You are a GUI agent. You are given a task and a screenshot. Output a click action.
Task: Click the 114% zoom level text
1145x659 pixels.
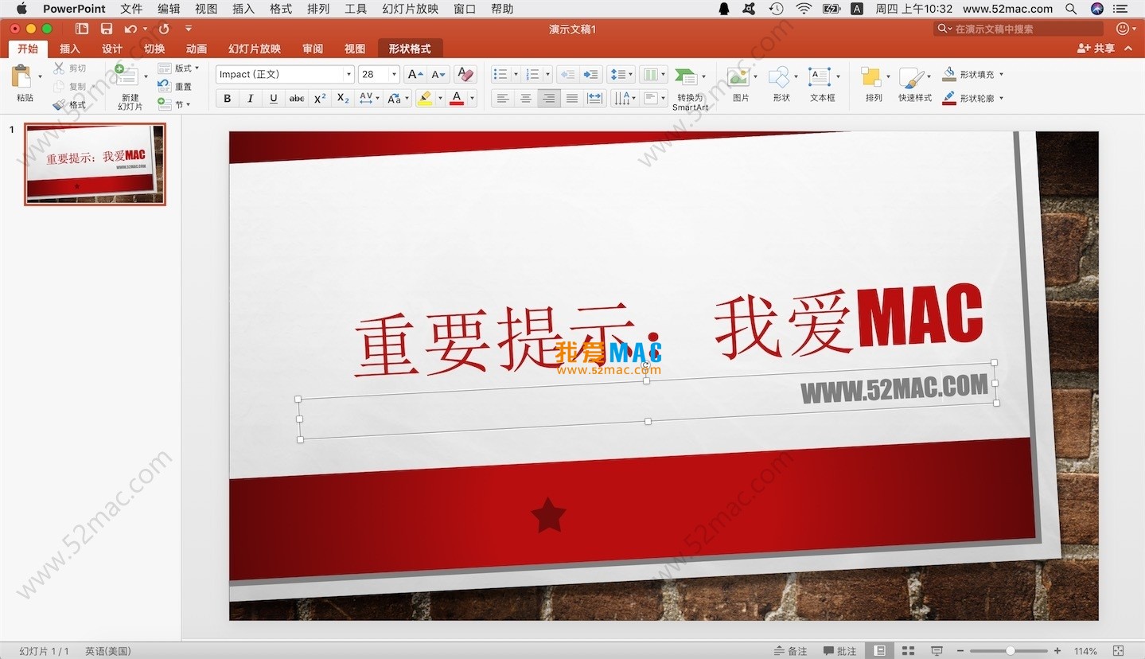(x=1085, y=651)
